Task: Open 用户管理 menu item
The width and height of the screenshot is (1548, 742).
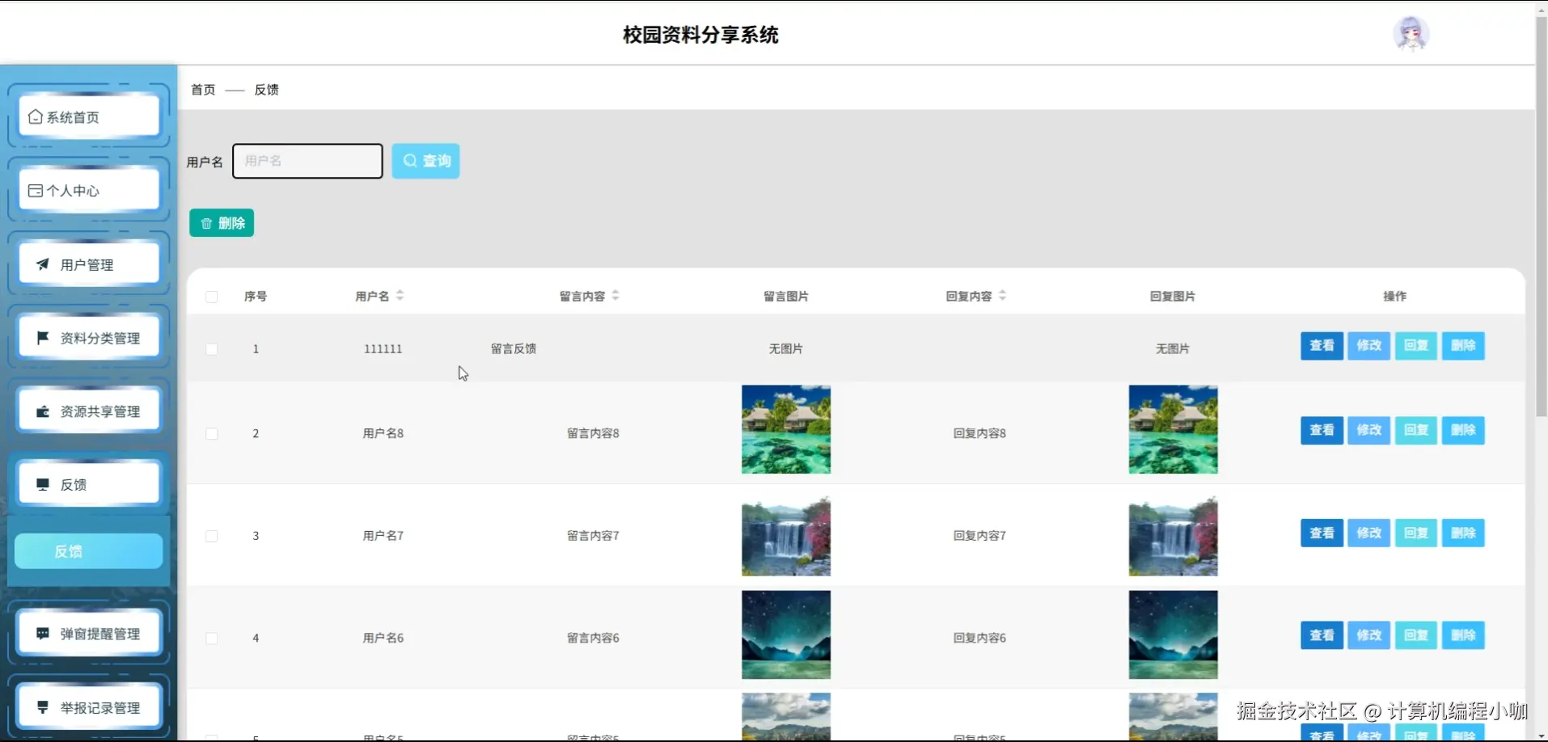Action: coord(89,264)
